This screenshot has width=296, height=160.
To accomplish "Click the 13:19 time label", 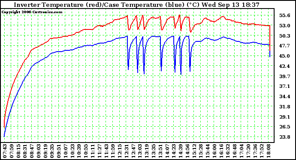I will click(x=147, y=151).
